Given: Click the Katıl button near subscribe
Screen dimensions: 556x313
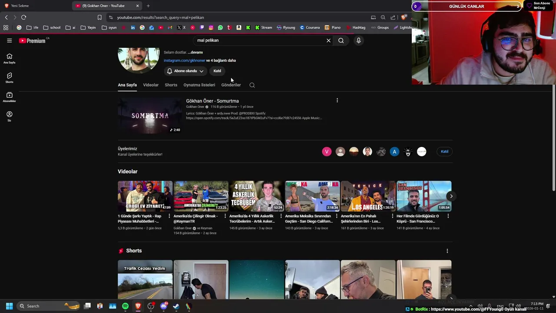Looking at the screenshot, I should 217,71.
